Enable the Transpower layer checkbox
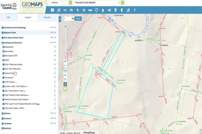The image size is (202, 134). pyautogui.click(x=3, y=77)
